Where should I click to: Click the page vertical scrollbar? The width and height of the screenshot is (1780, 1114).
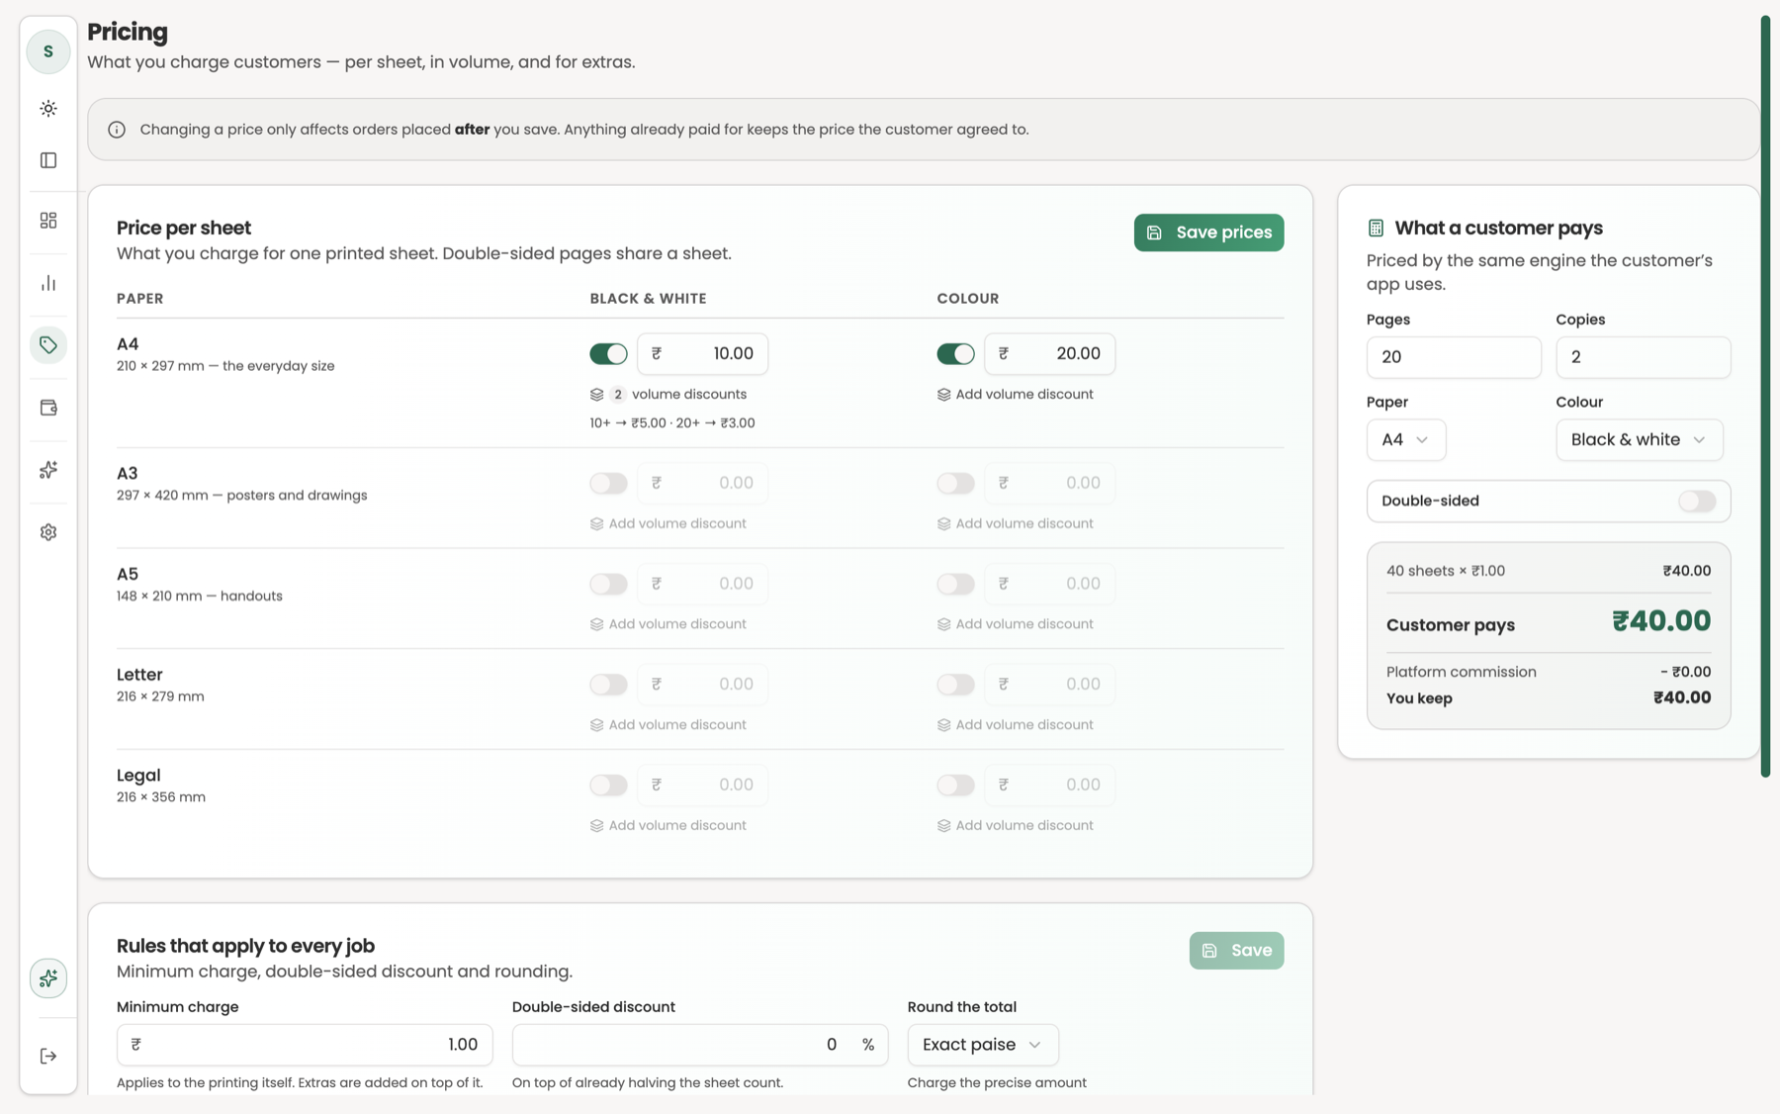click(x=1765, y=396)
